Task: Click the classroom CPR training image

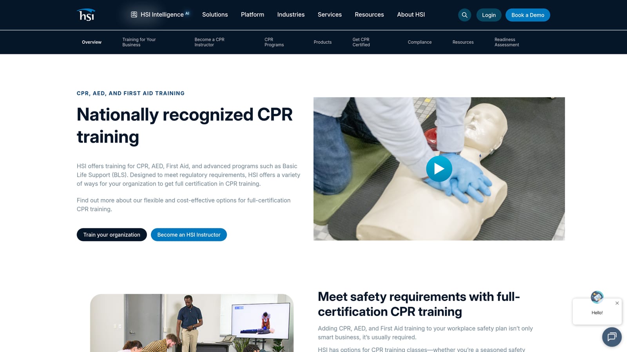Action: point(192,323)
